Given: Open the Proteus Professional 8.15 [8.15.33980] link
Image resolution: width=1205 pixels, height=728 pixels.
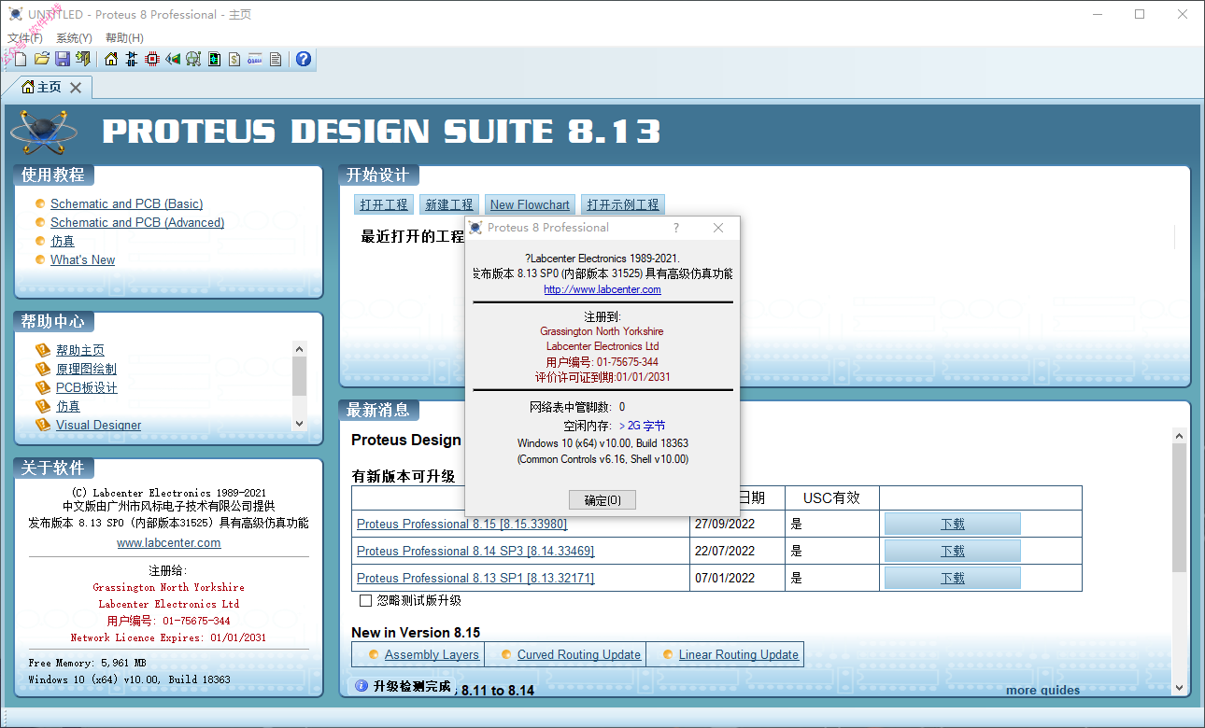Looking at the screenshot, I should point(461,524).
